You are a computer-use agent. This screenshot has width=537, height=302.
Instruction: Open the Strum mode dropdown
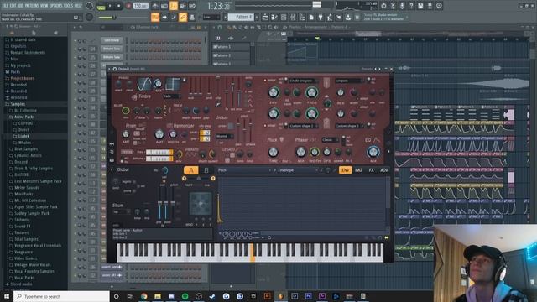click(x=122, y=212)
